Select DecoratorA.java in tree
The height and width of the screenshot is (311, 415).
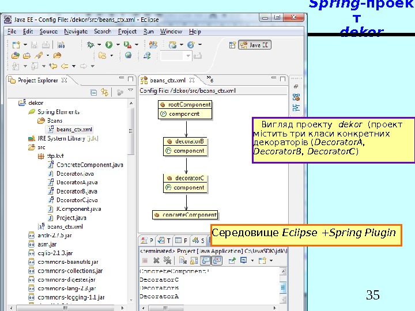click(x=77, y=183)
